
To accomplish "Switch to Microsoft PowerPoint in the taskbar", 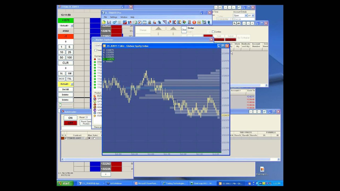I will click(x=146, y=183).
